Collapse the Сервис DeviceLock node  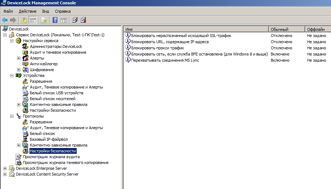click(x=5, y=35)
